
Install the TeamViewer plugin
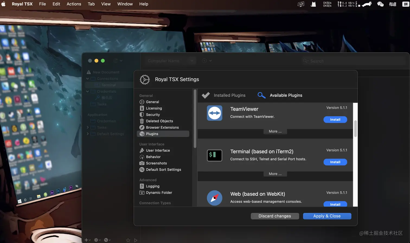(335, 119)
